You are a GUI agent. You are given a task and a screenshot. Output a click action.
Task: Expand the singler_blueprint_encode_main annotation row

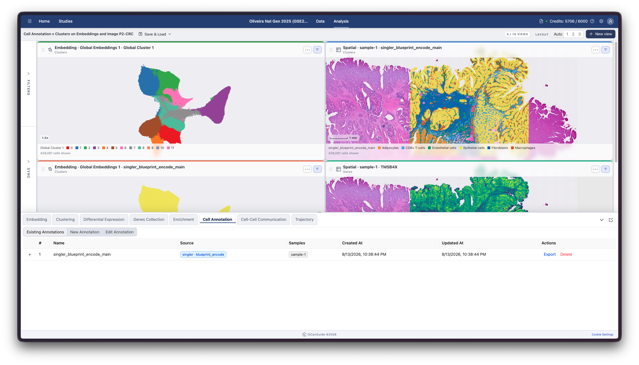pos(30,254)
